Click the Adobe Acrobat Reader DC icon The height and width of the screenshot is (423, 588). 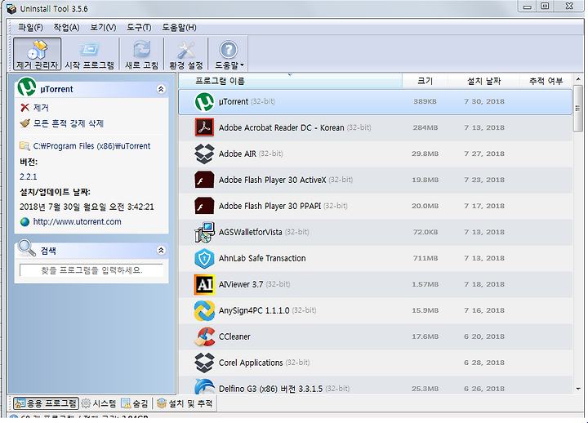coord(204,127)
